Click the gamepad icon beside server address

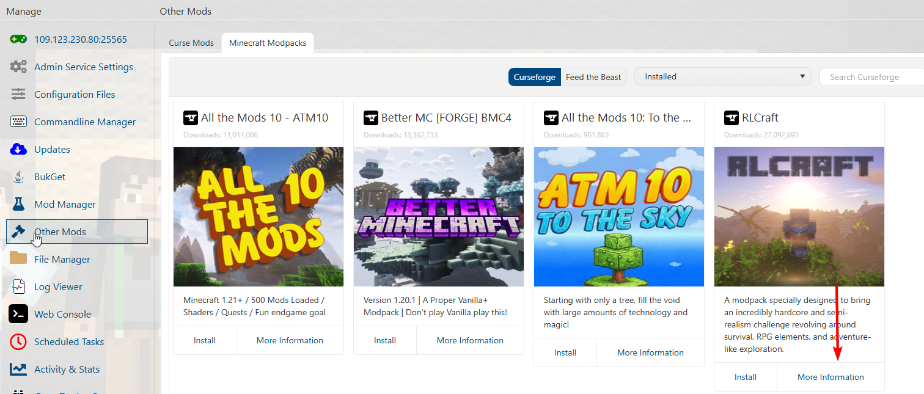click(18, 39)
